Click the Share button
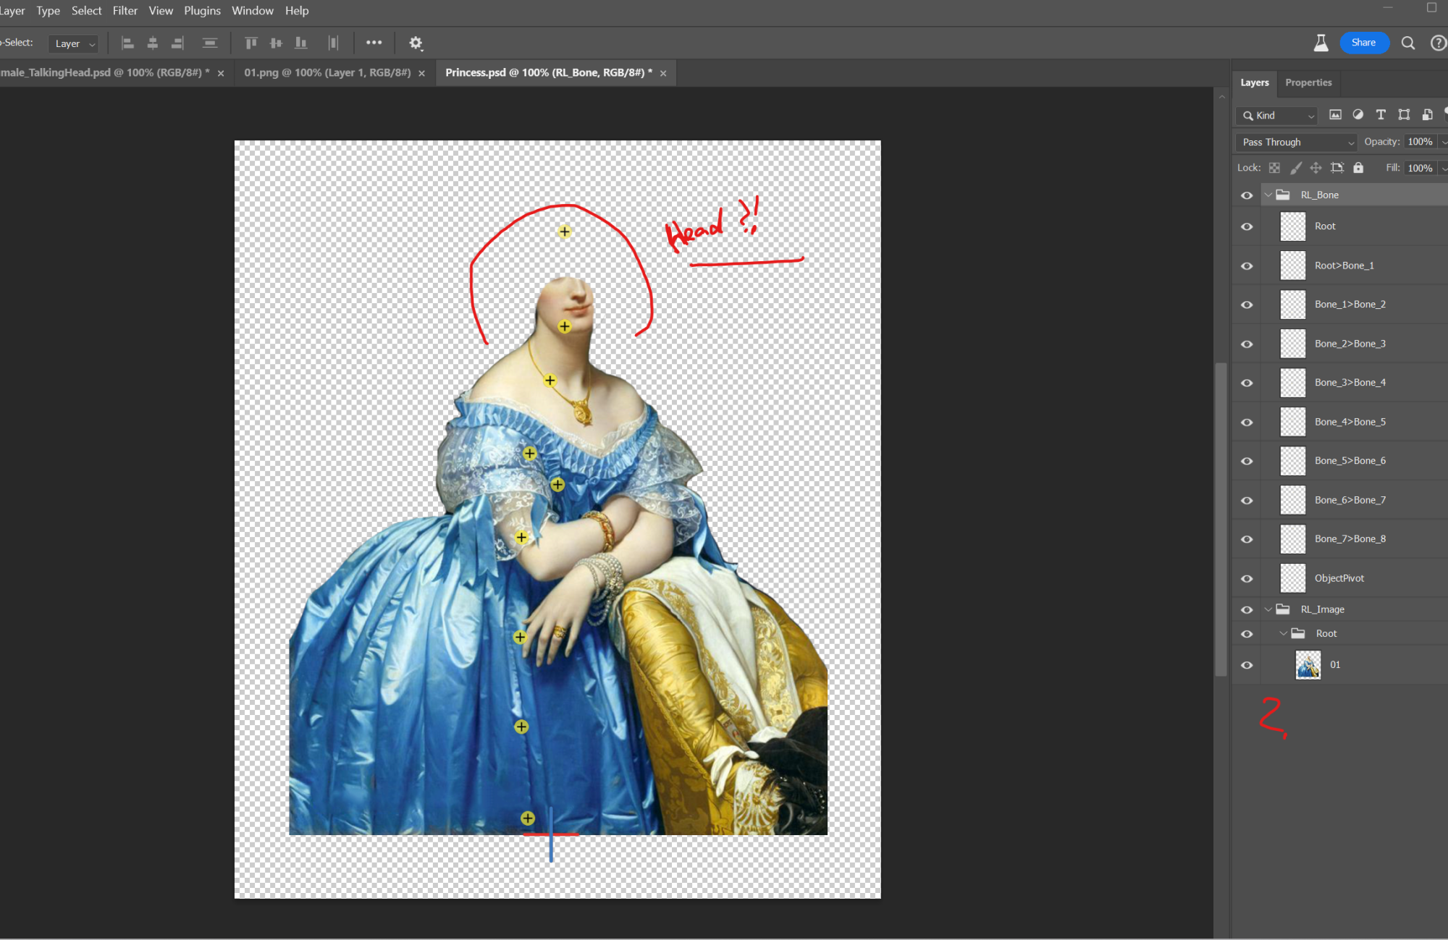The width and height of the screenshot is (1448, 940). tap(1363, 43)
